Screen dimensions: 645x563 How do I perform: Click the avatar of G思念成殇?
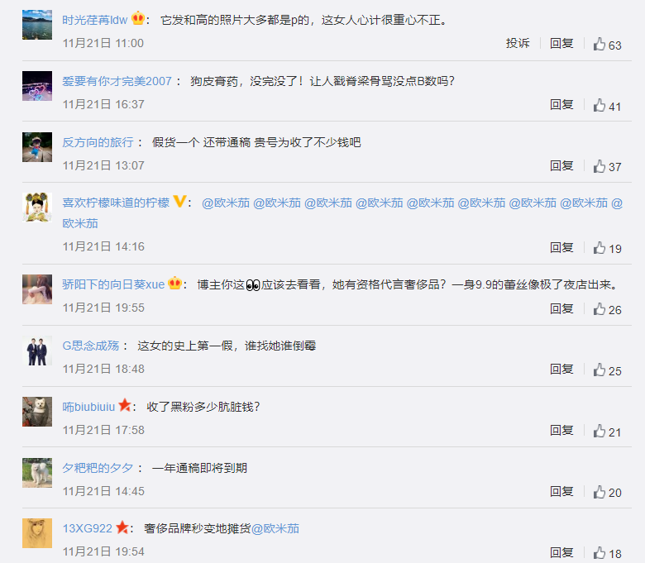pyautogui.click(x=37, y=351)
